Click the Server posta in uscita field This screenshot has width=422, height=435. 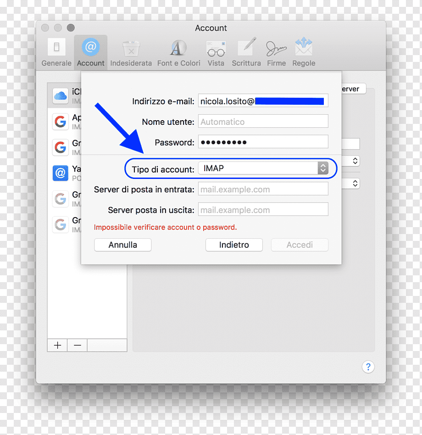click(263, 210)
